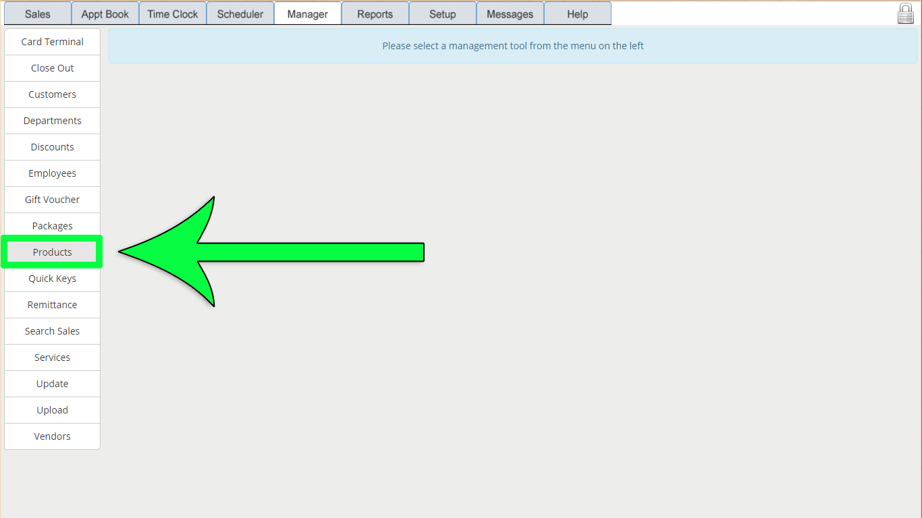Open the Customers manager
Image resolution: width=922 pixels, height=518 pixels.
52,94
